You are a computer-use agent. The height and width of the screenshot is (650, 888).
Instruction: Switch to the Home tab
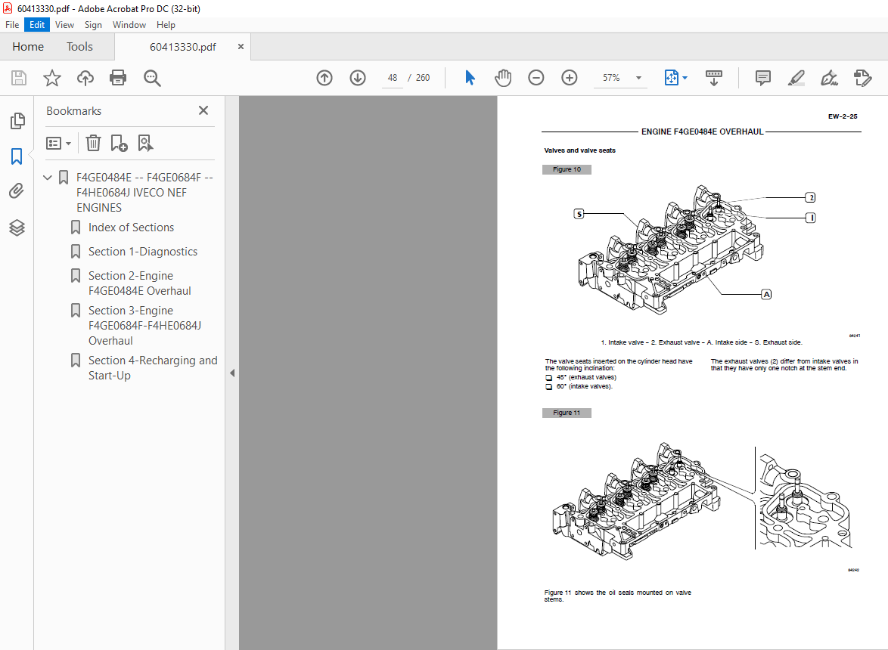point(28,46)
